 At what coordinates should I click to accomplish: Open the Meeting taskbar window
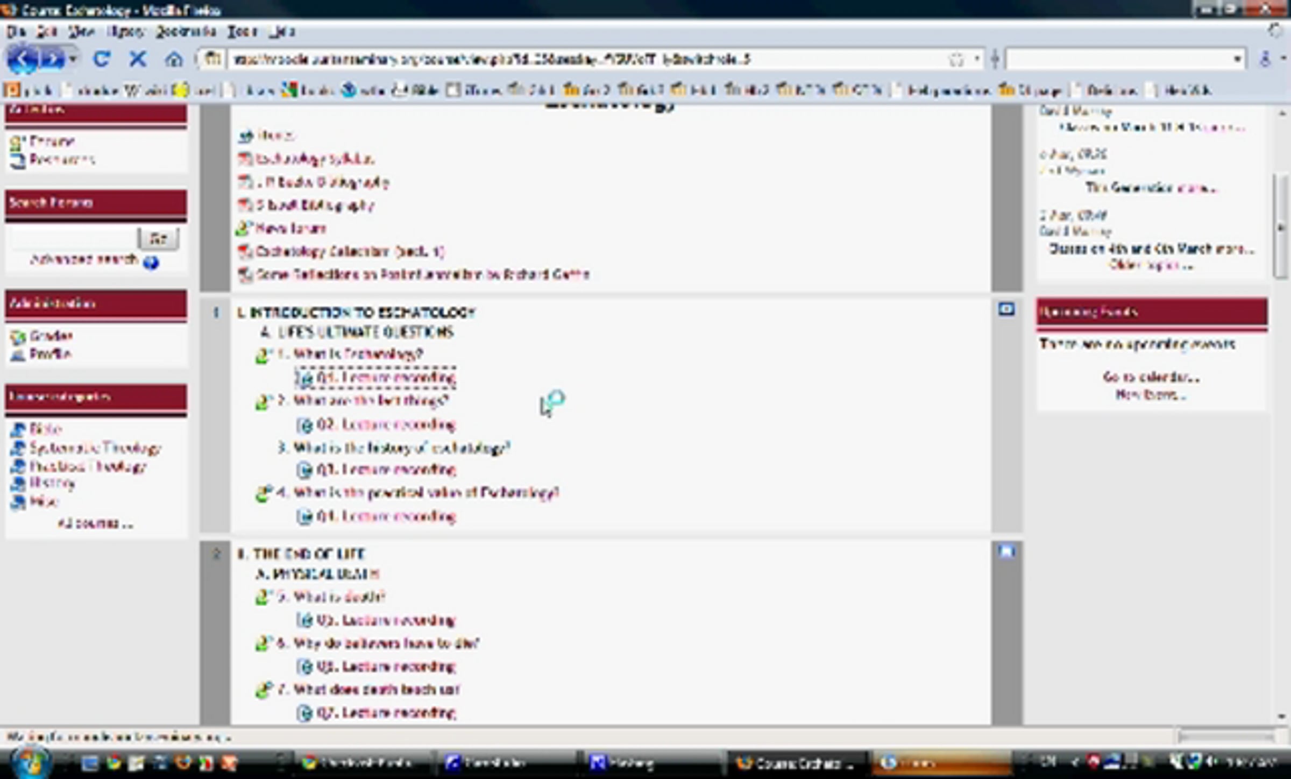[x=650, y=763]
